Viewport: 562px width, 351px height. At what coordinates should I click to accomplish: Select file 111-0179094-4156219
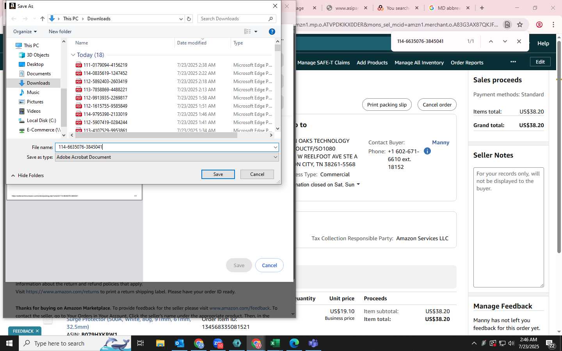coord(105,65)
